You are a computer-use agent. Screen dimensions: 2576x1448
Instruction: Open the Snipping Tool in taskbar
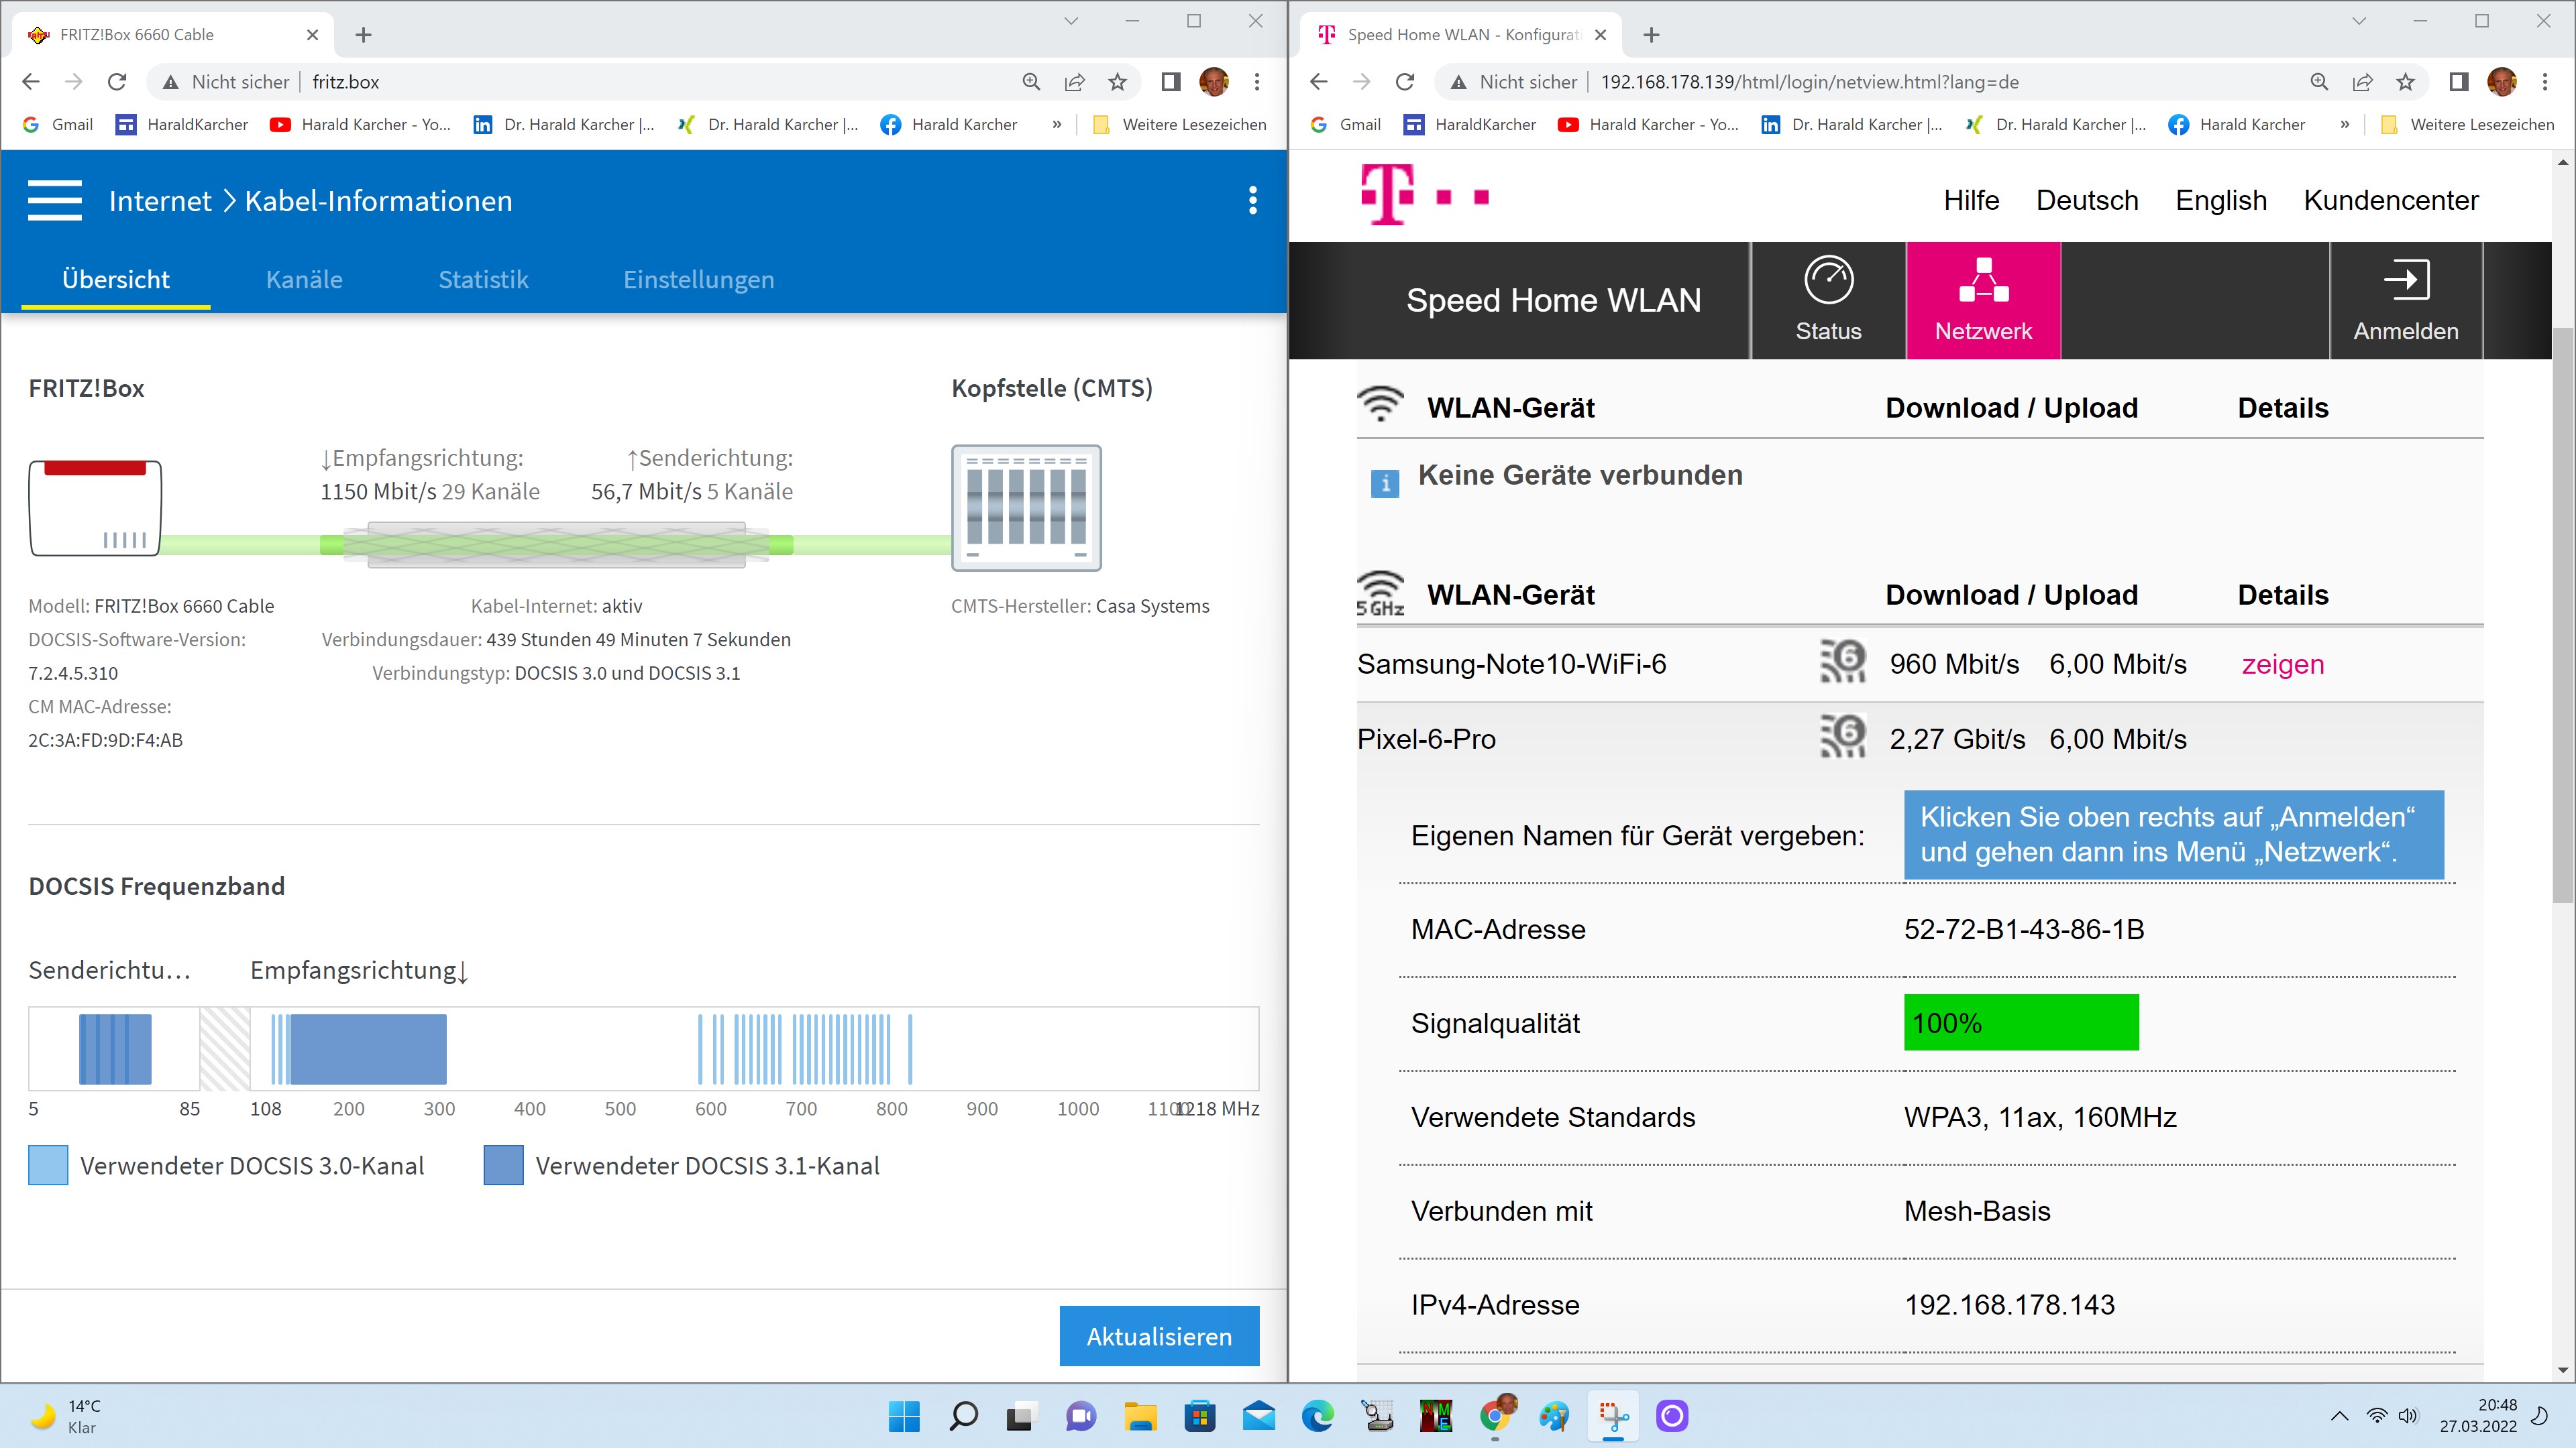tap(1613, 1416)
